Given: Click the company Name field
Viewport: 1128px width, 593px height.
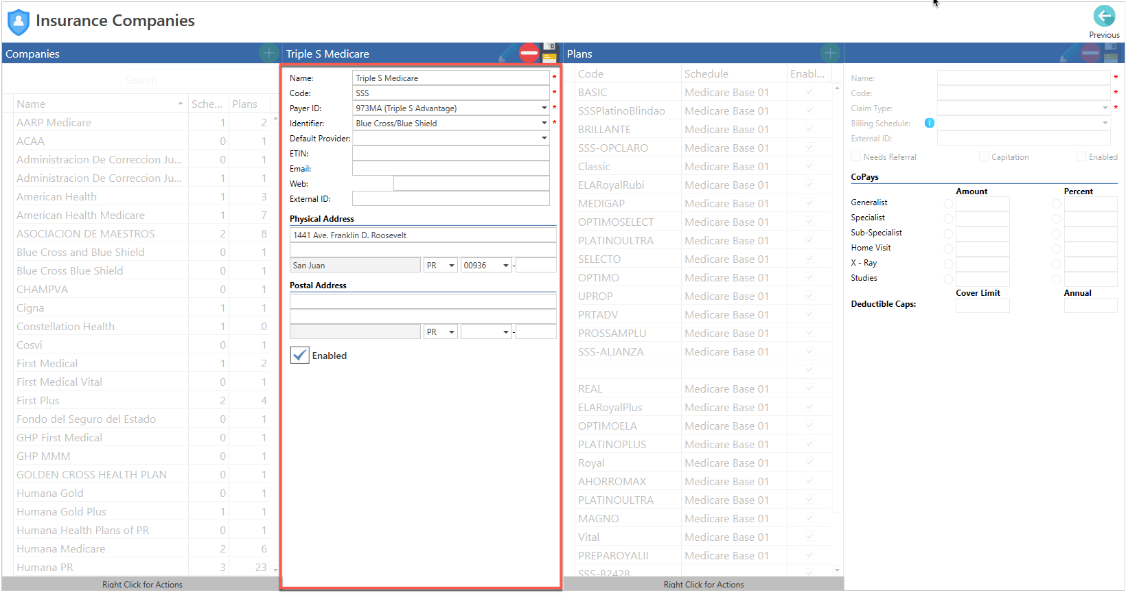Looking at the screenshot, I should [451, 78].
